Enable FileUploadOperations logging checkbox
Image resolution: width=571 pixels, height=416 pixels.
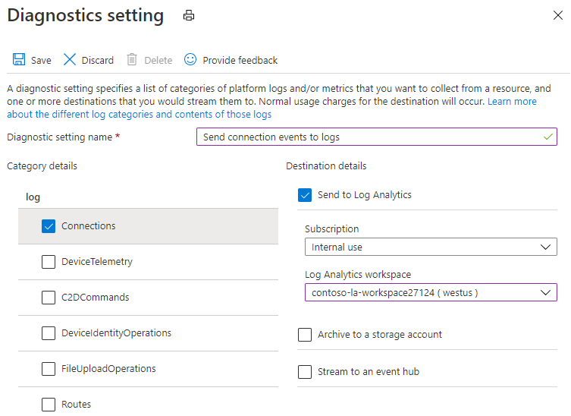coord(49,369)
